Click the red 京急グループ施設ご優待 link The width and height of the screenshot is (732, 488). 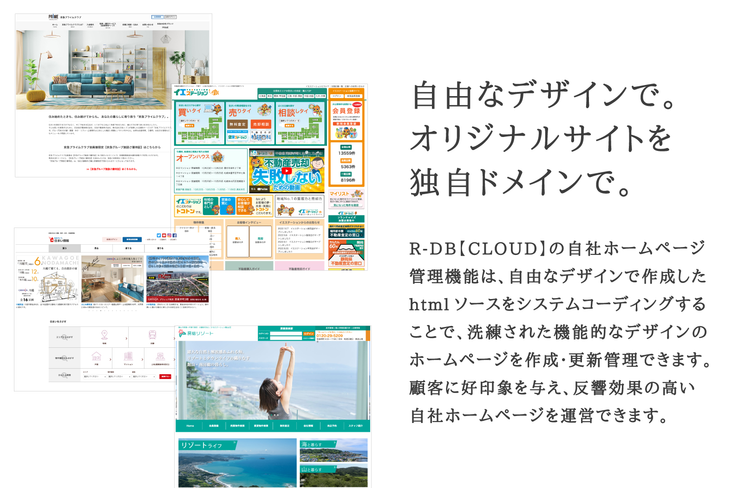click(112, 169)
